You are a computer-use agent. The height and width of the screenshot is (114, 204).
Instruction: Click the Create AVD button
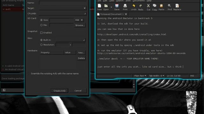coord(60,91)
